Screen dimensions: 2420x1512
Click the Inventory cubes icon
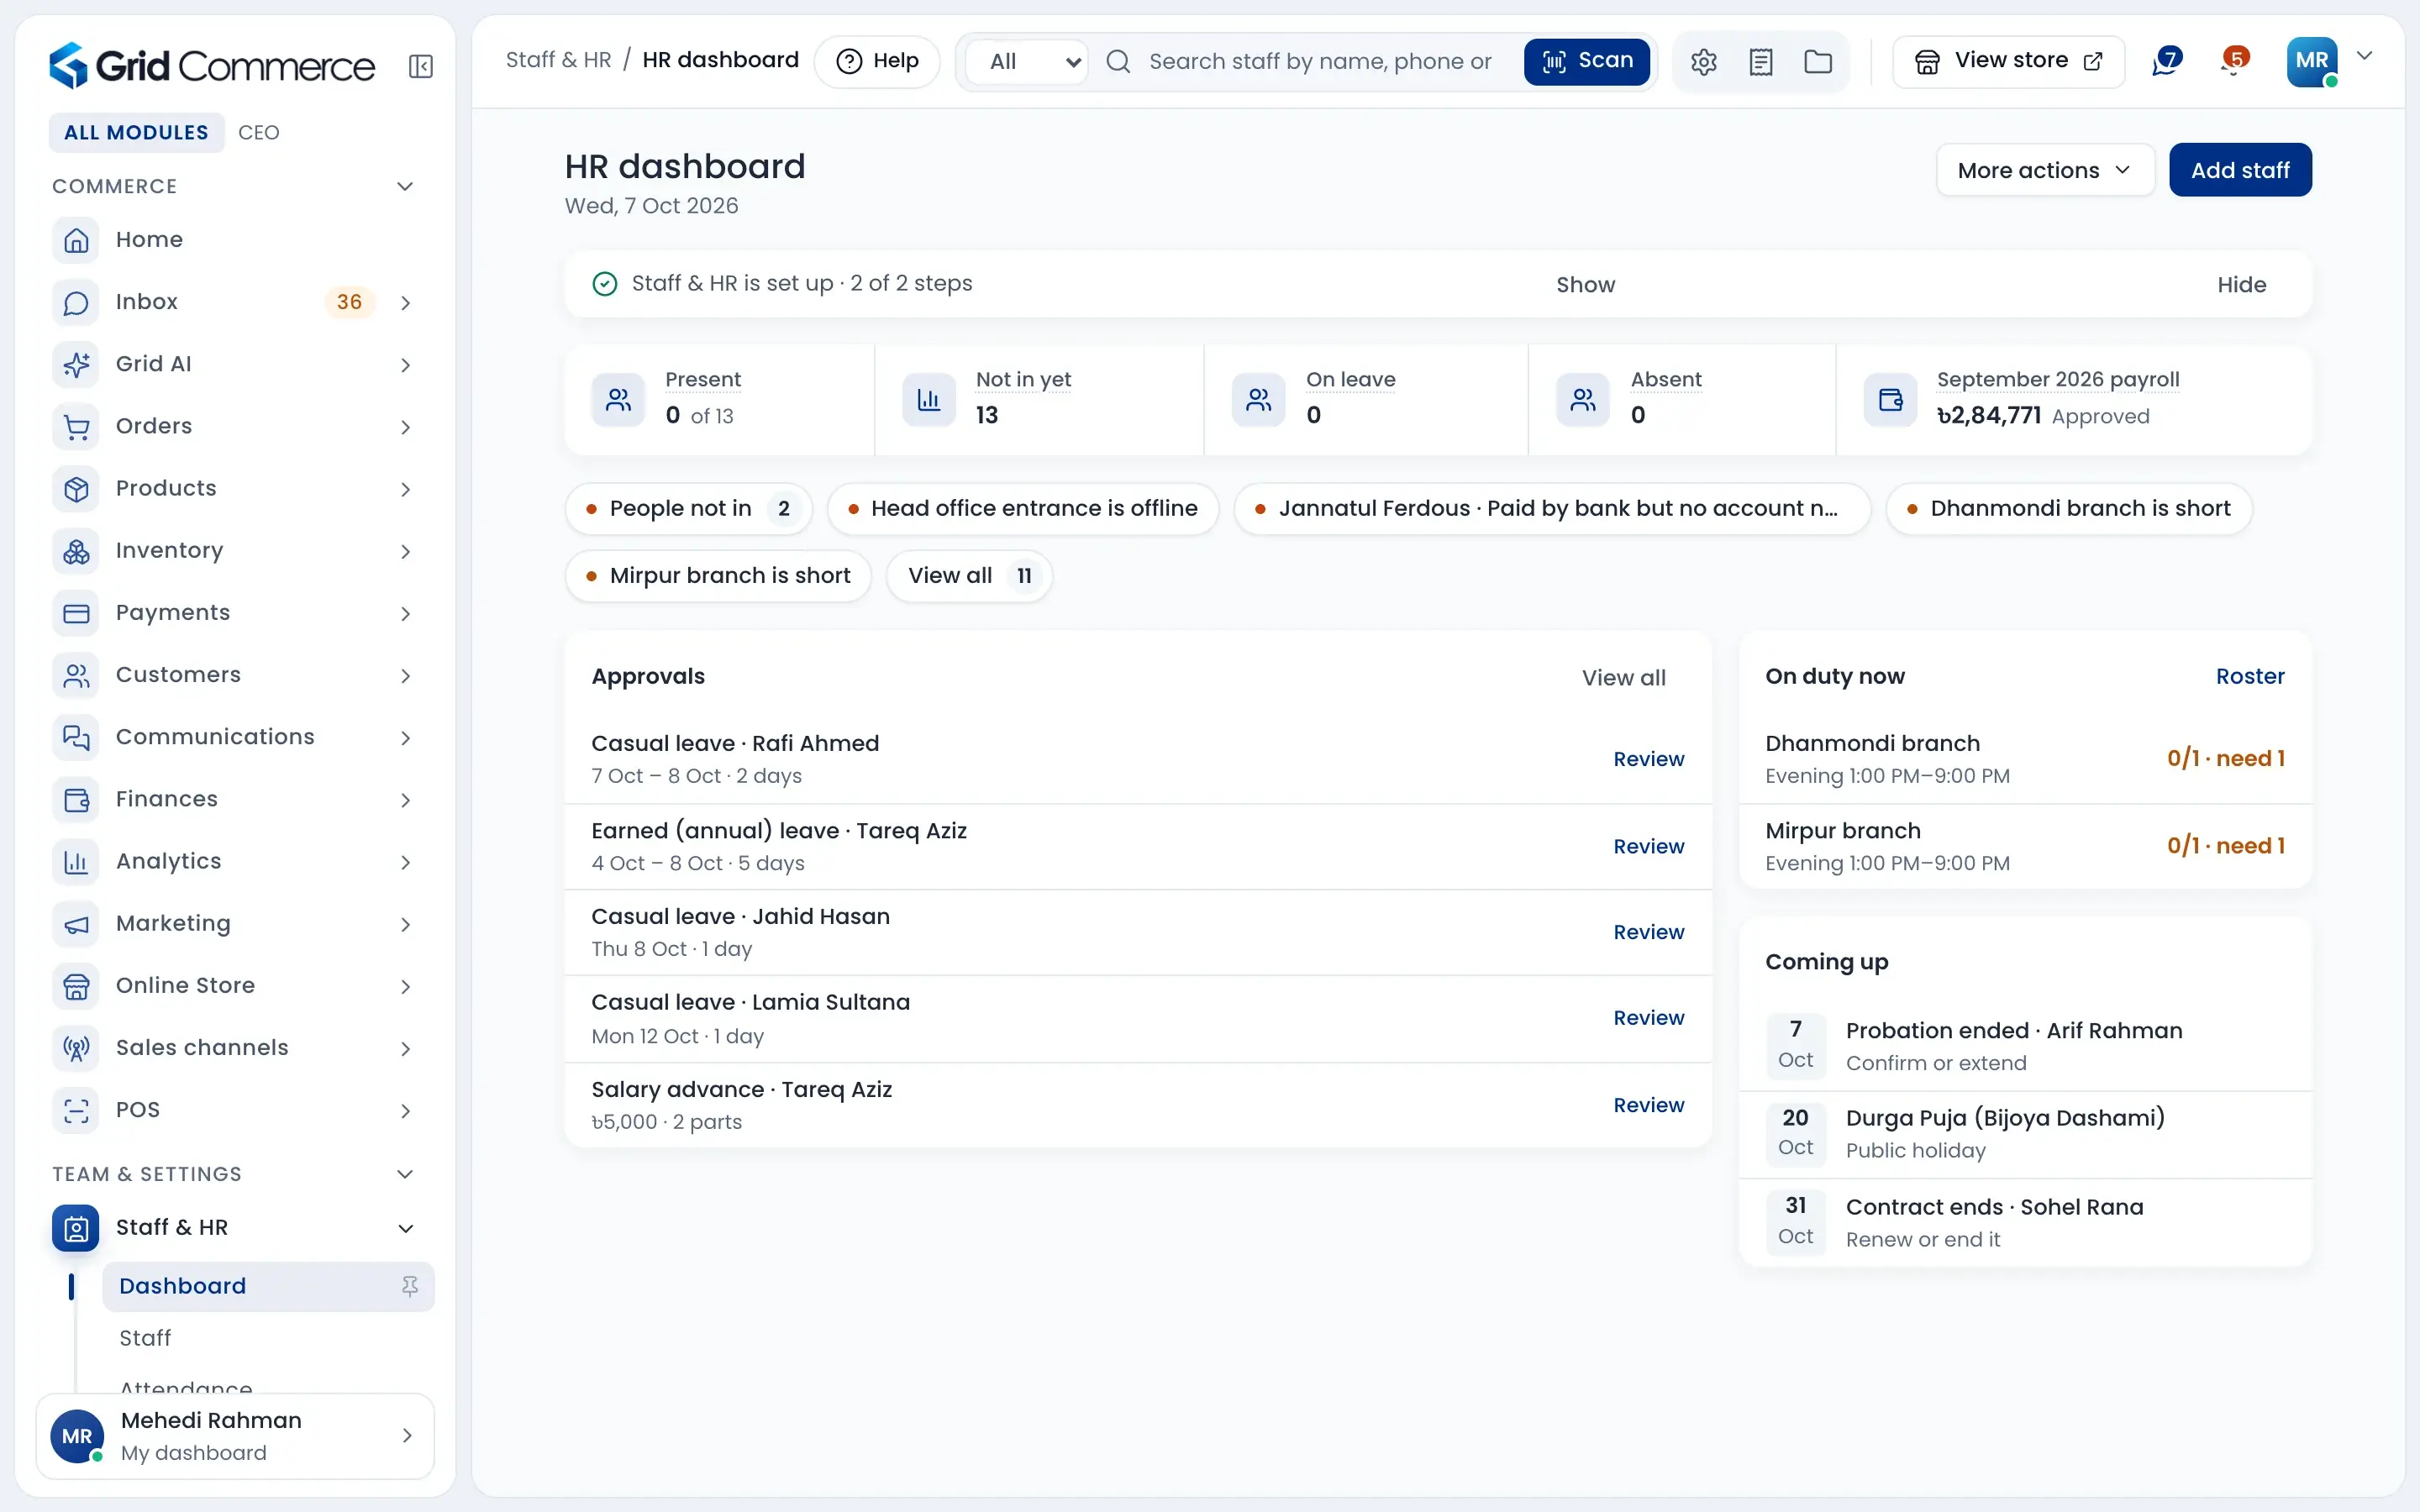(x=76, y=551)
